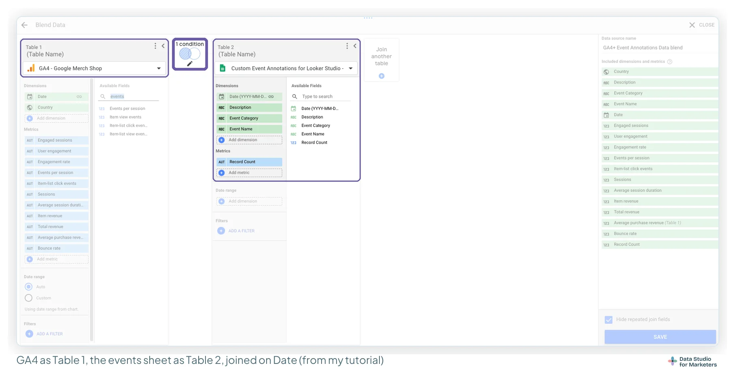Click link icon on Table 2 Date (YYYY-MM-D) dimension

[271, 97]
